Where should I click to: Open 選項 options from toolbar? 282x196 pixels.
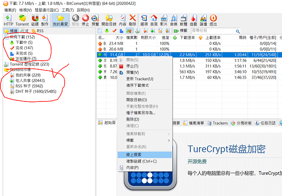(144, 20)
